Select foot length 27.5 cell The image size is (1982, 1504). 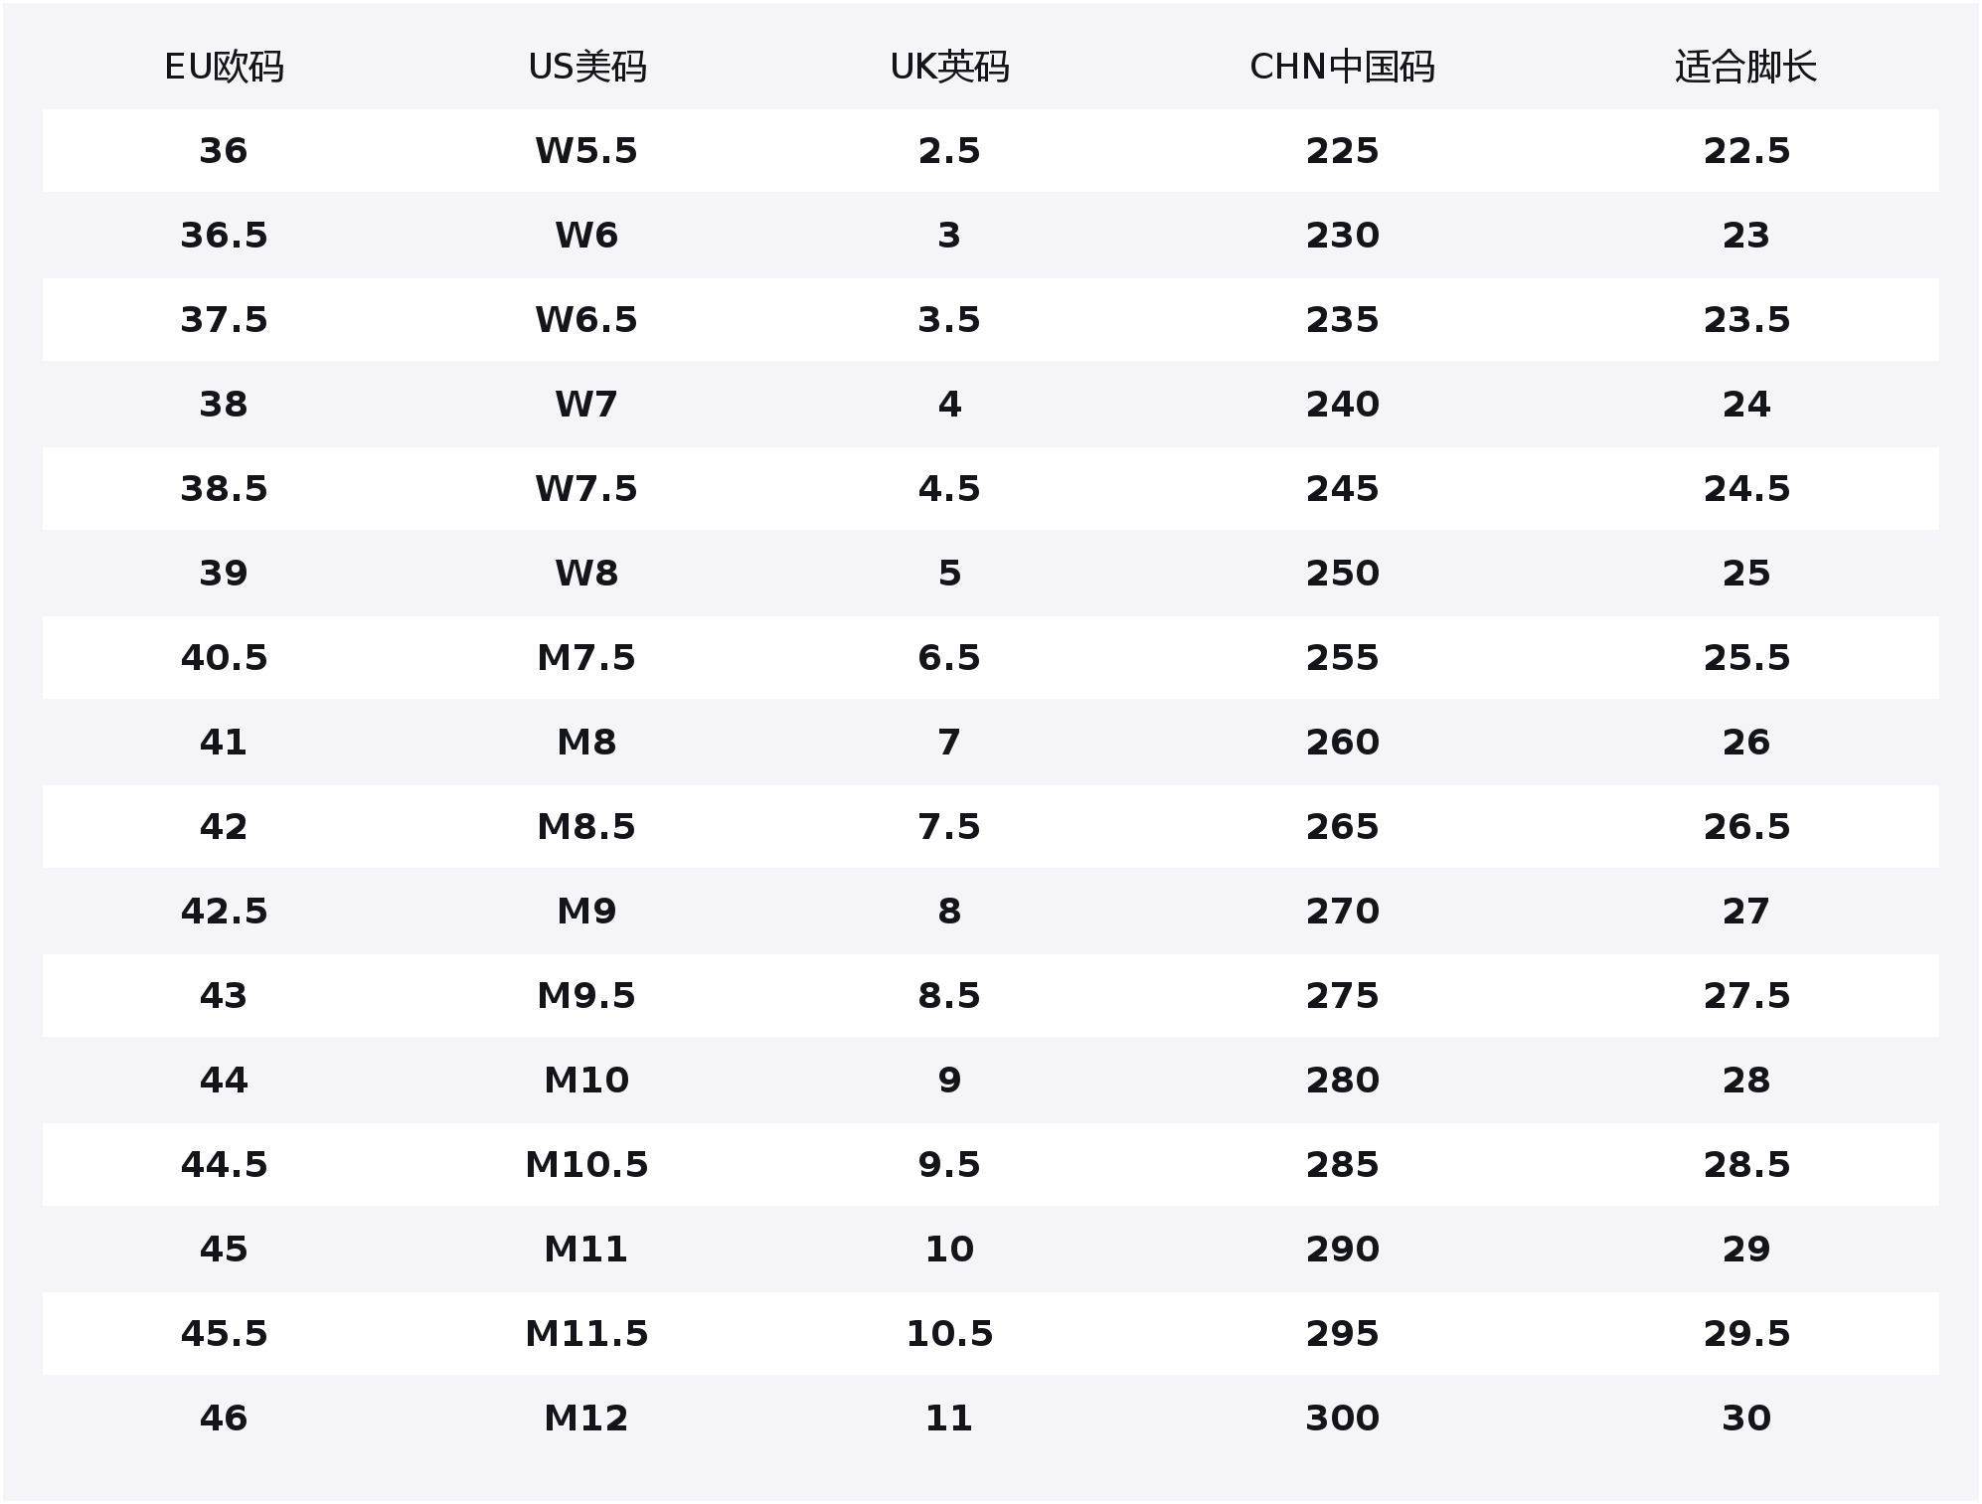[x=1745, y=996]
